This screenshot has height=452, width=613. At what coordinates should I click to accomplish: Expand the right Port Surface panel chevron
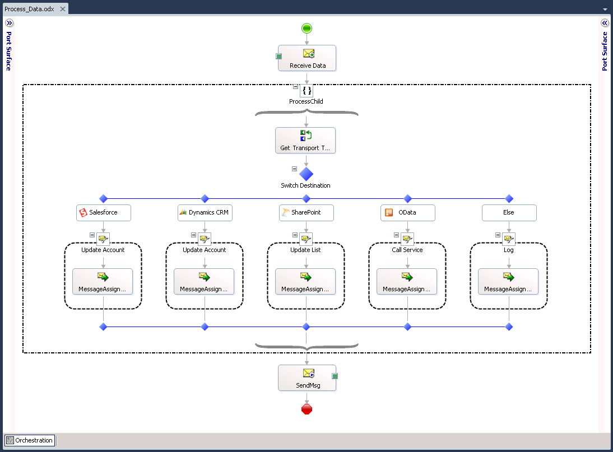[x=605, y=23]
